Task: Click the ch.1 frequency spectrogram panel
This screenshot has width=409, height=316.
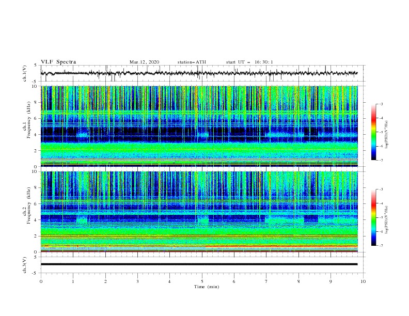Action: click(199, 126)
